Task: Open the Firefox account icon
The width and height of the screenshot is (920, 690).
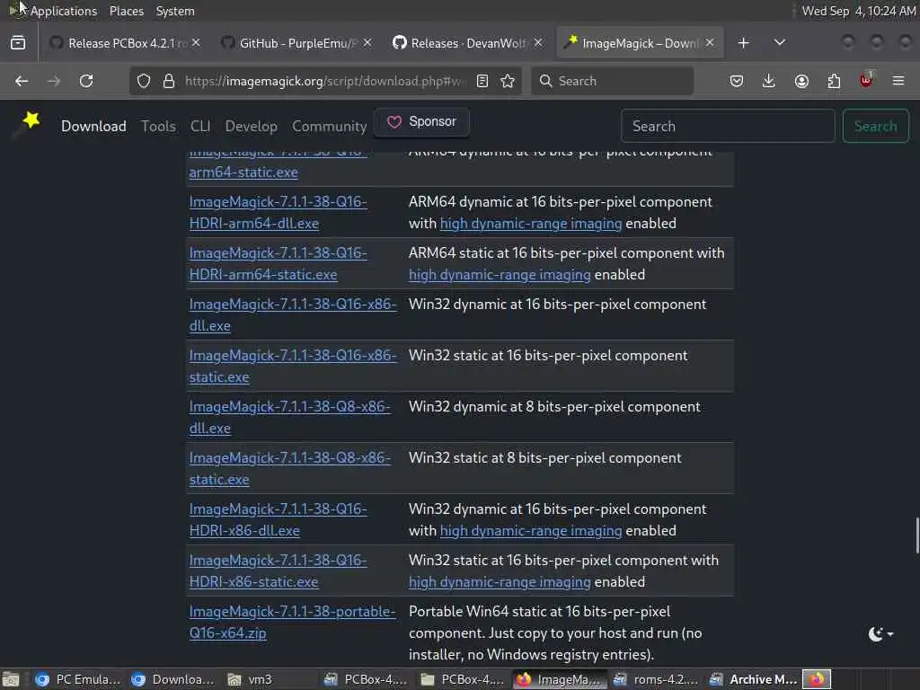Action: pyautogui.click(x=801, y=81)
